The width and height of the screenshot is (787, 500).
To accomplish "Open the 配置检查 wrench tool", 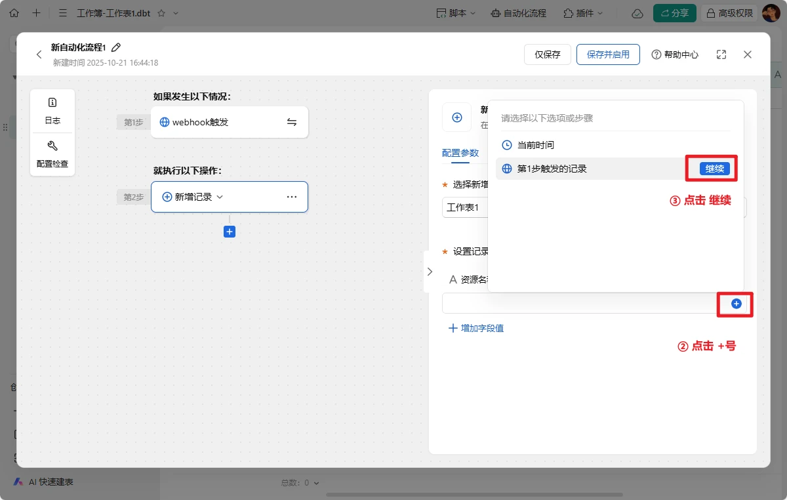I will point(52,154).
